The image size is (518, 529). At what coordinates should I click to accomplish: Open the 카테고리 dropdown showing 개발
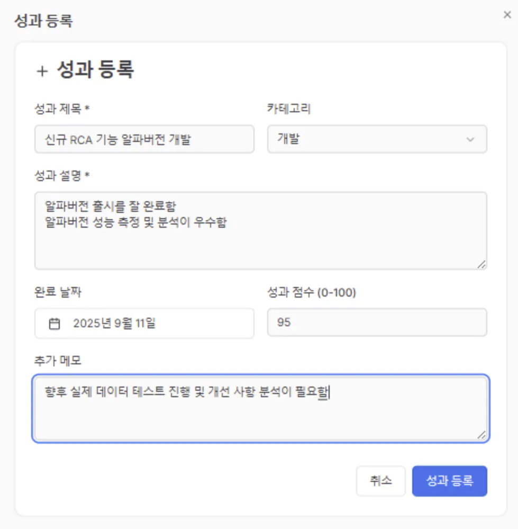point(377,139)
